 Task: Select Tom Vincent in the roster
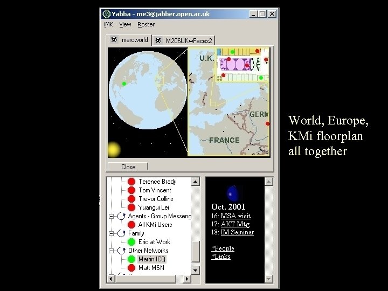[155, 190]
